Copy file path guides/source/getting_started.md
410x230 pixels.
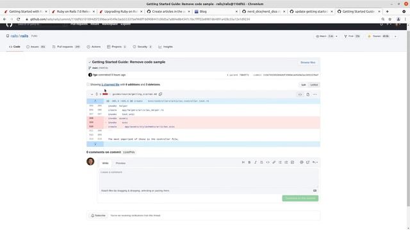coord(160,94)
